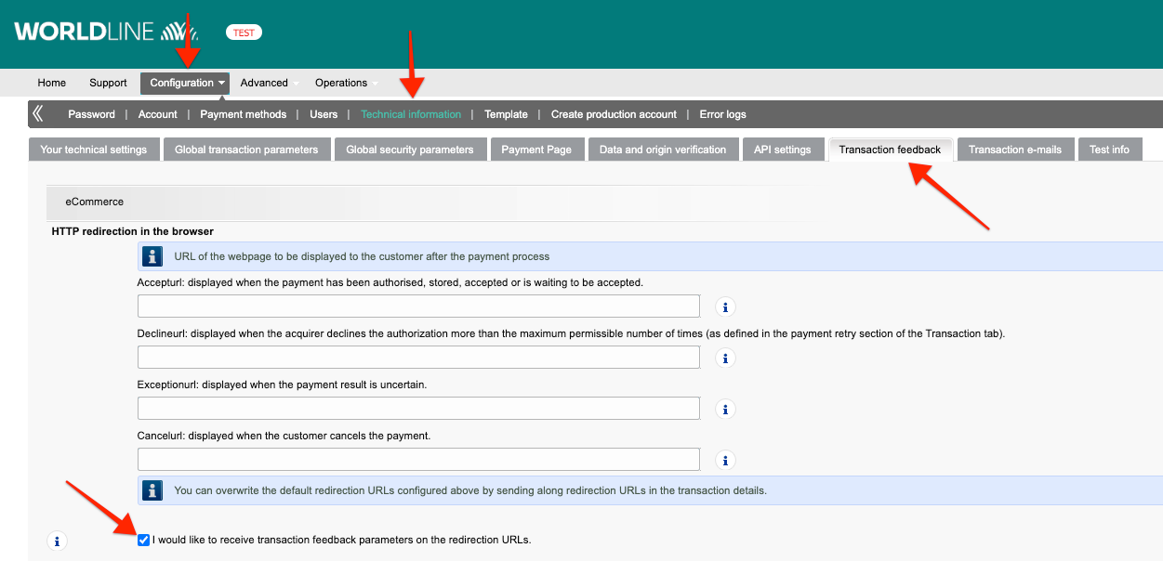Click the blue info icon about payment redirection URLs
1163x561 pixels.
coord(152,255)
